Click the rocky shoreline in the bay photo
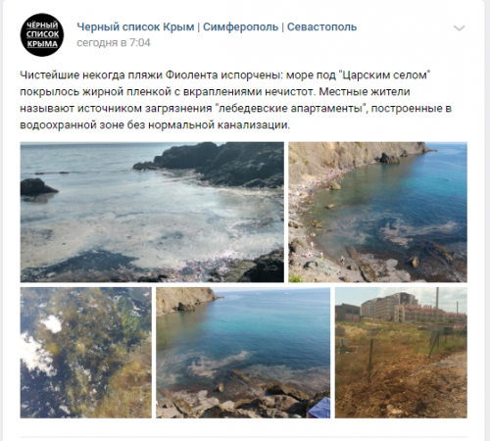 click(235, 400)
